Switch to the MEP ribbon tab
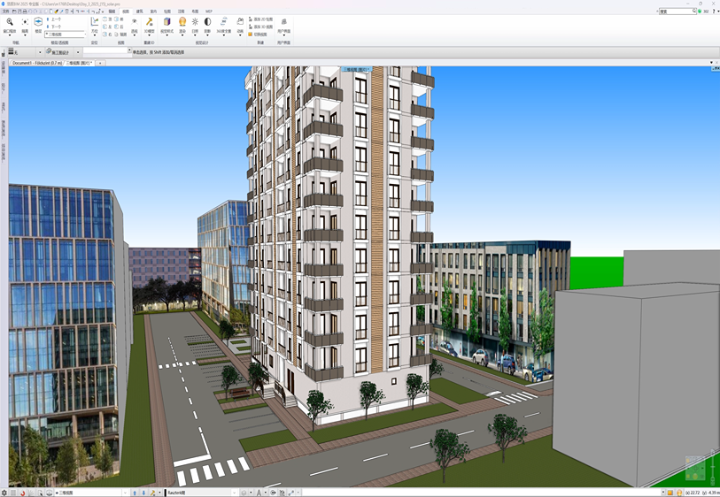The image size is (720, 497). (209, 11)
